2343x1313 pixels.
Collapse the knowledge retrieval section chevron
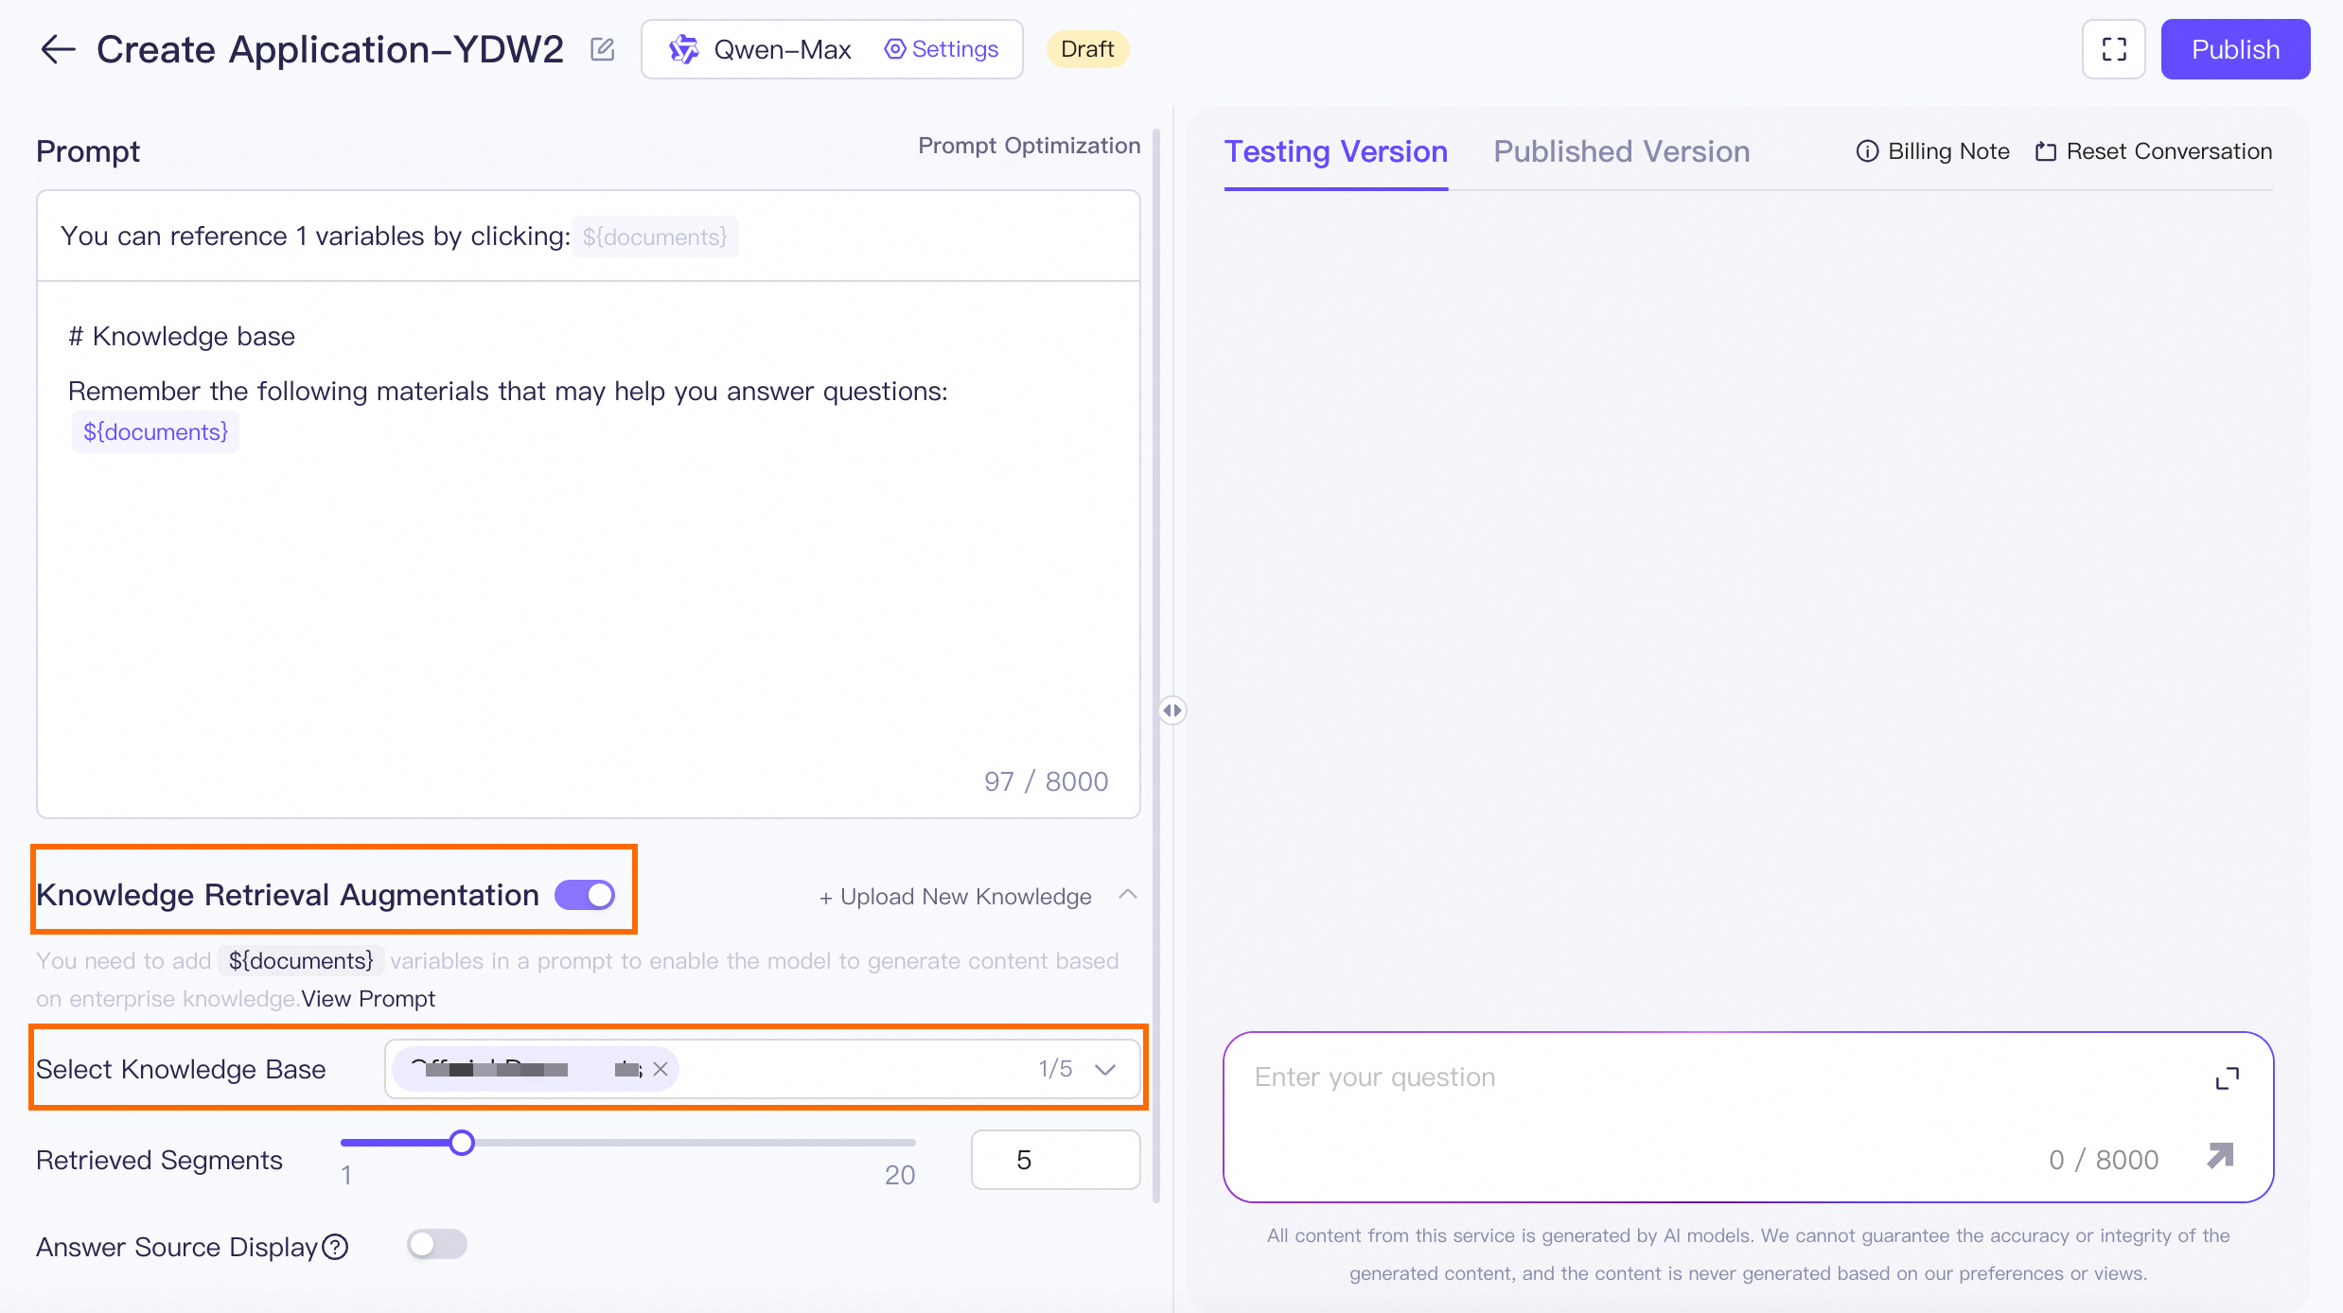tap(1128, 895)
